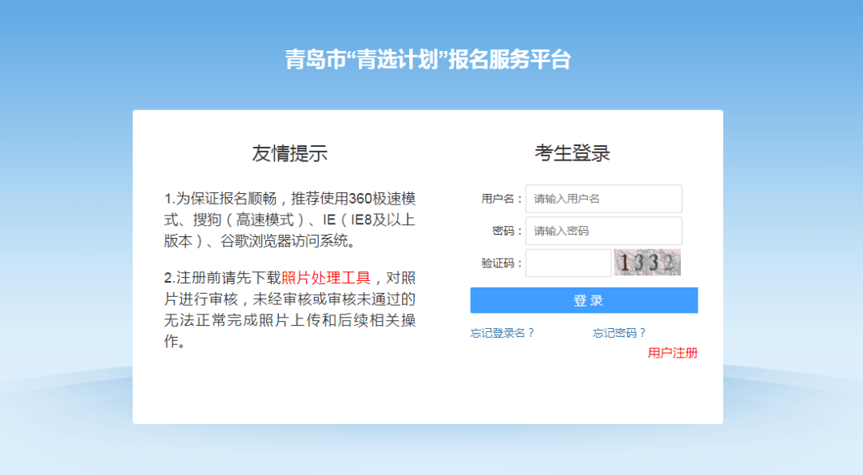The height and width of the screenshot is (475, 863).
Task: Focus the password input field
Action: (x=603, y=231)
